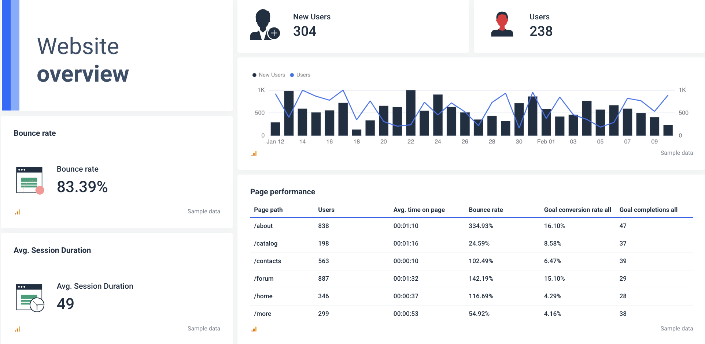Image resolution: width=705 pixels, height=344 pixels.
Task: Click analytics icon in Avg. Session Duration card
Action: click(x=18, y=329)
